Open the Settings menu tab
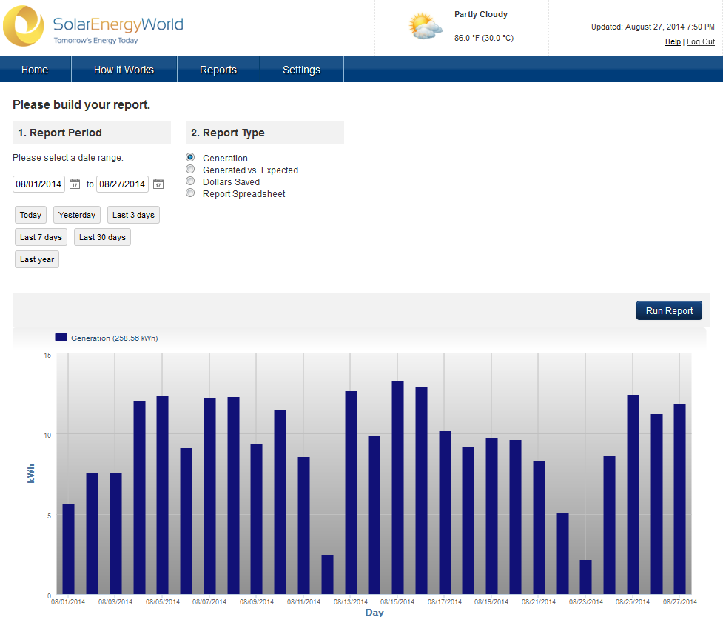The width and height of the screenshot is (723, 637). 301,70
